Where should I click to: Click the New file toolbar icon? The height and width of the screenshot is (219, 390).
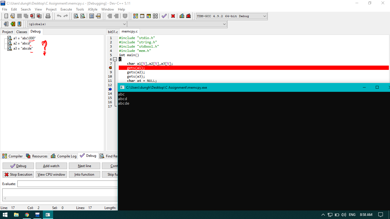tap(6, 16)
